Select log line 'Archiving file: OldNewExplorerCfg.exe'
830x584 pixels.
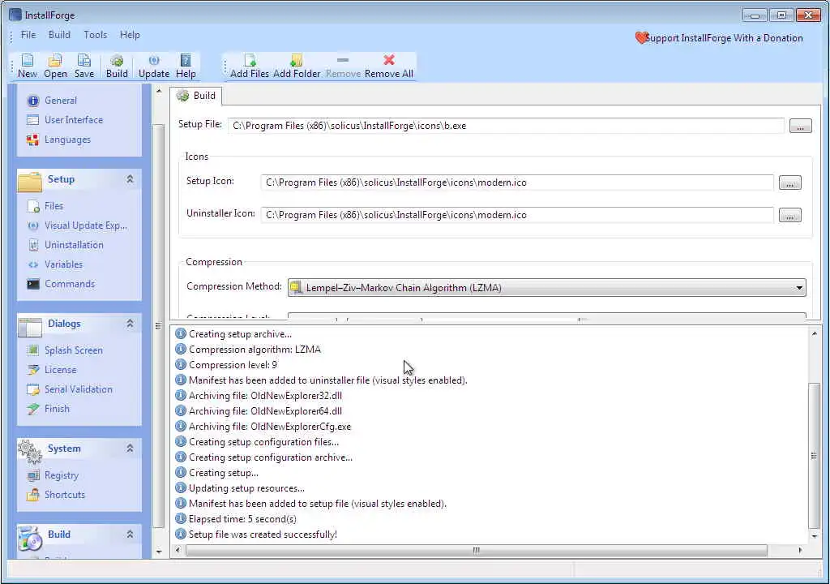point(263,426)
